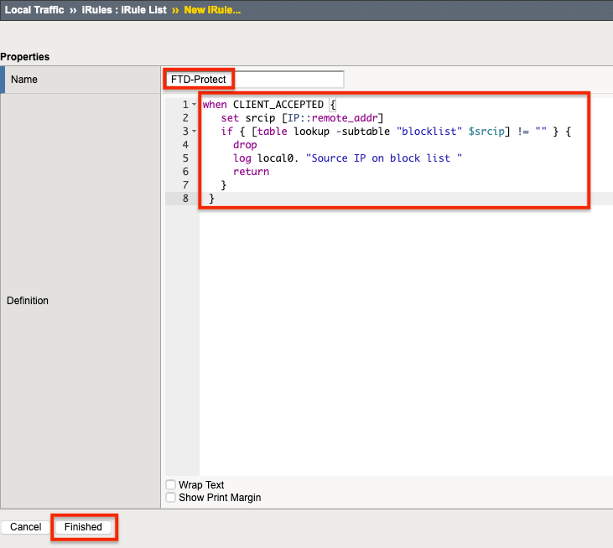Click the return keyword on line 6
The width and height of the screenshot is (613, 548).
[251, 172]
